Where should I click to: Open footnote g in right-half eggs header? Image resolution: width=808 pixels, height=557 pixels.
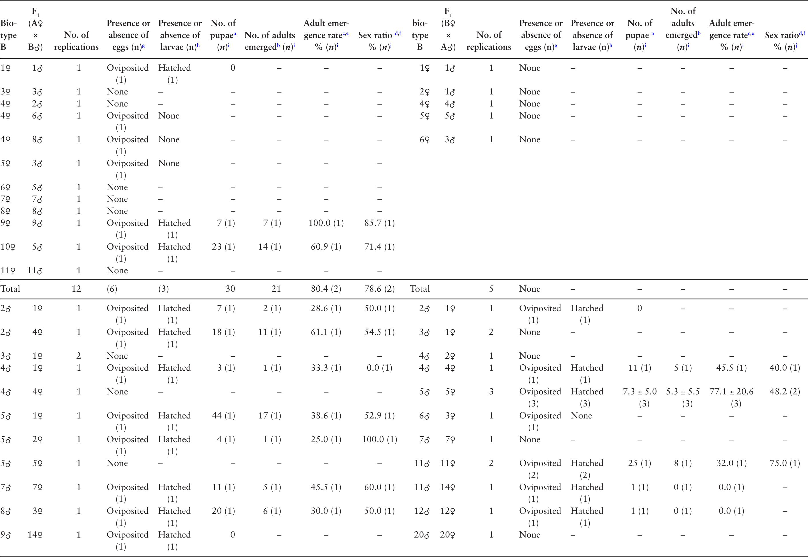[x=556, y=46]
